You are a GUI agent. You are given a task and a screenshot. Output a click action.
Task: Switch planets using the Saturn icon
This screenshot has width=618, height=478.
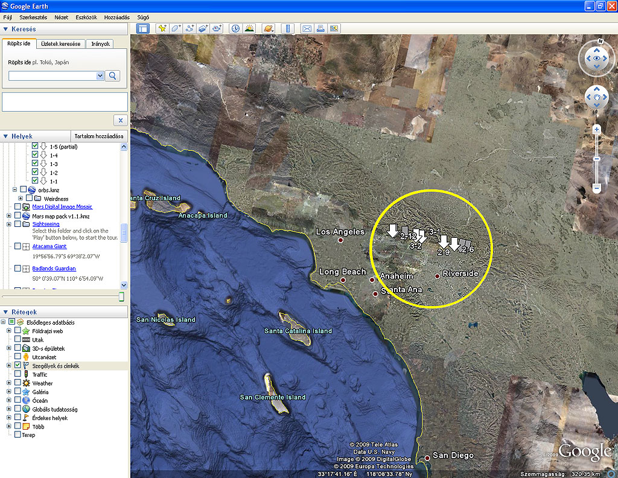[x=268, y=28]
